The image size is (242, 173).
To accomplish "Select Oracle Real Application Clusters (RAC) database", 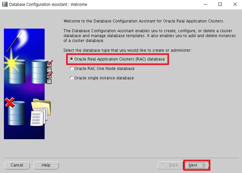I will 117,59.
